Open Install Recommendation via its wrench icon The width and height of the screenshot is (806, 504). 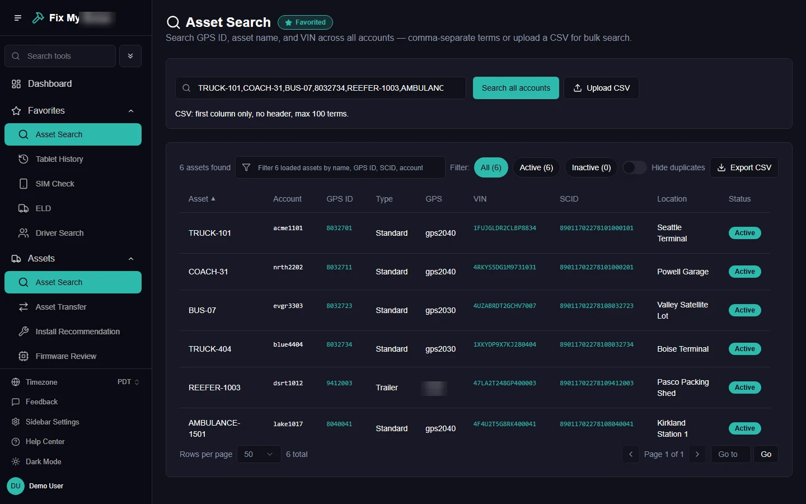pyautogui.click(x=24, y=332)
